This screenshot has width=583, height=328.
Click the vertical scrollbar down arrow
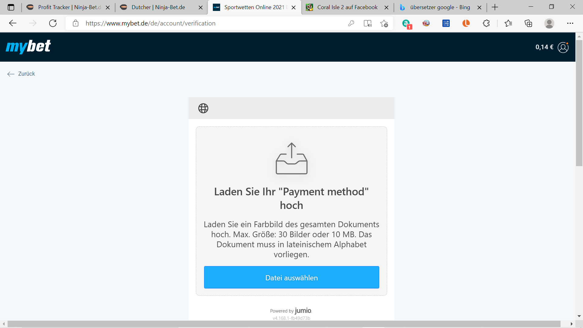(579, 316)
